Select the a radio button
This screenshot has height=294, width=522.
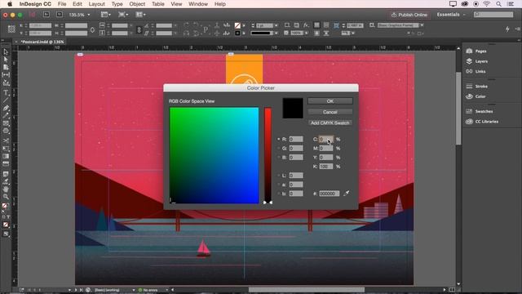point(279,185)
